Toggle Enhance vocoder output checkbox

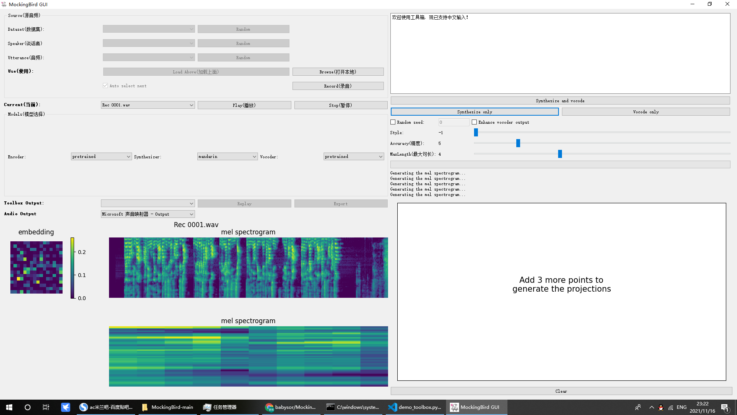pos(474,122)
